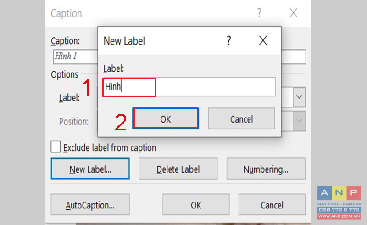Click the 098 772 0 772 phone number
367x225 pixels.
(339, 210)
